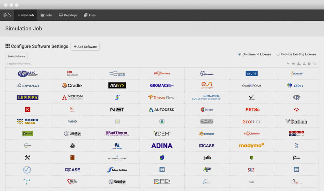Filter software by the car icon
Image resolution: width=324 pixels, height=191 pixels.
tap(294, 64)
